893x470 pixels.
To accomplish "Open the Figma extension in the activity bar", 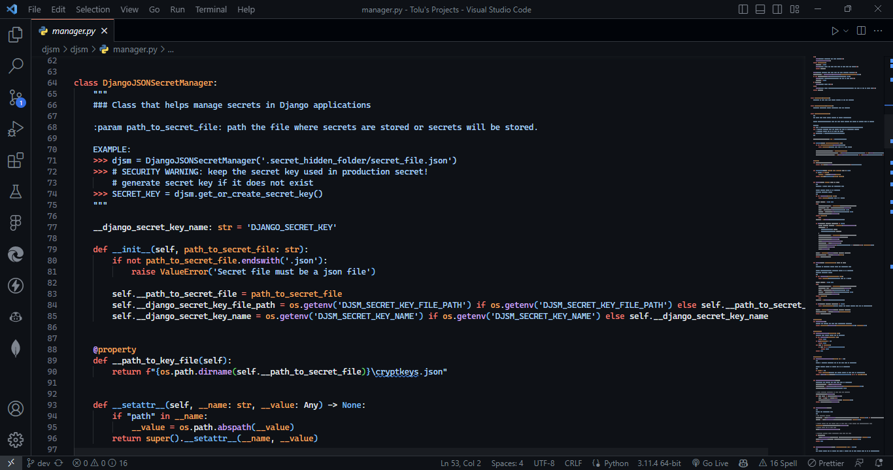I will (x=16, y=223).
